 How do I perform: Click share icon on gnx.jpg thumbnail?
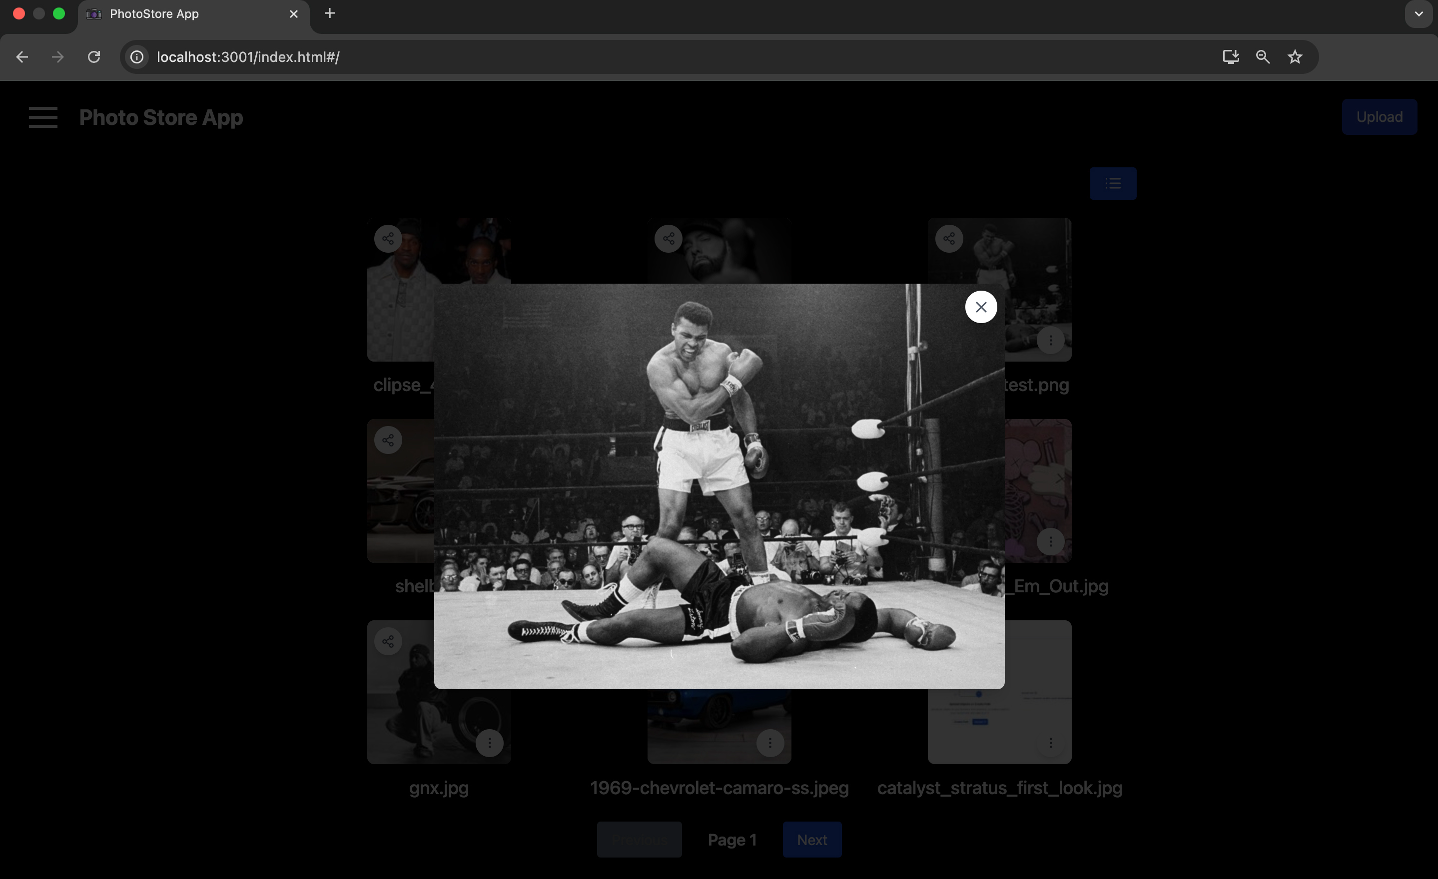388,642
